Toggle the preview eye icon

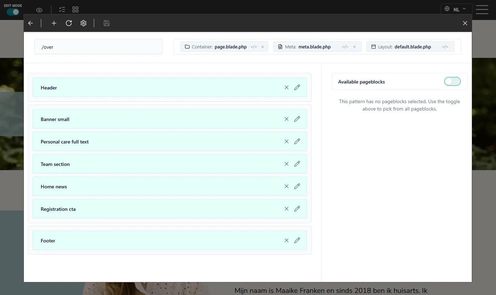tap(39, 10)
